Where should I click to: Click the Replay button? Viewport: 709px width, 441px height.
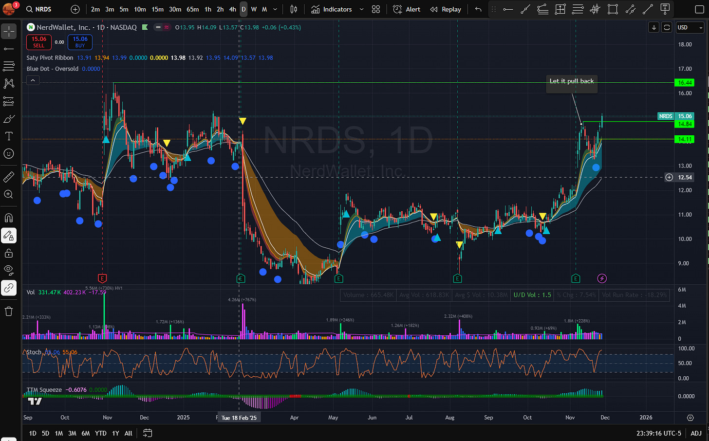pos(446,9)
